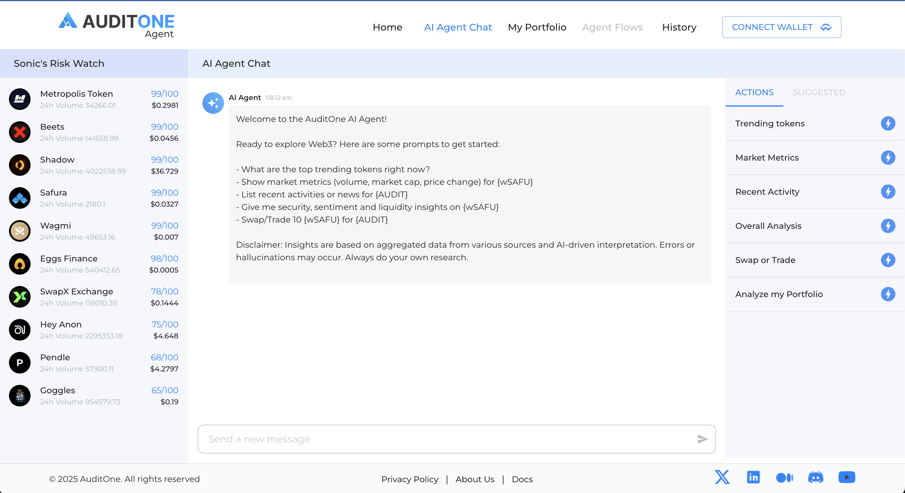Click lightning icon beside Trending tokens

coord(888,123)
